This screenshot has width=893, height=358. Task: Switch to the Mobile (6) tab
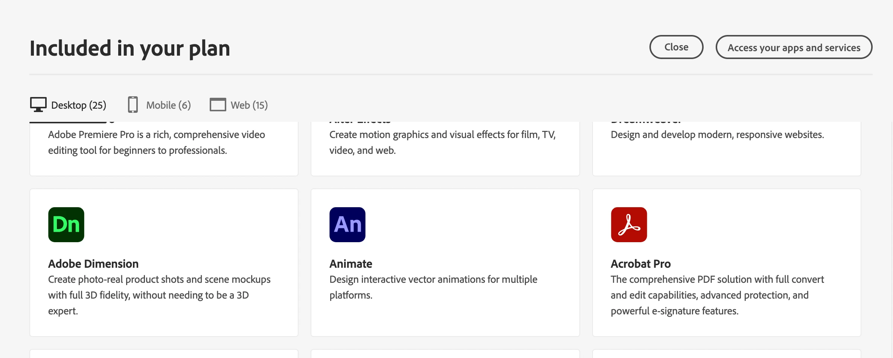click(159, 105)
